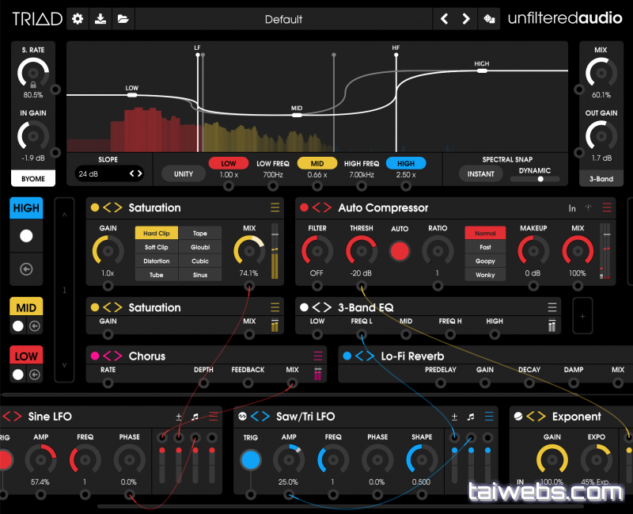
Task: Click the UNITY button
Action: (x=183, y=173)
